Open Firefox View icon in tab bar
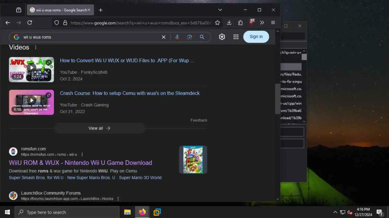The width and height of the screenshot is (389, 218). point(19,10)
